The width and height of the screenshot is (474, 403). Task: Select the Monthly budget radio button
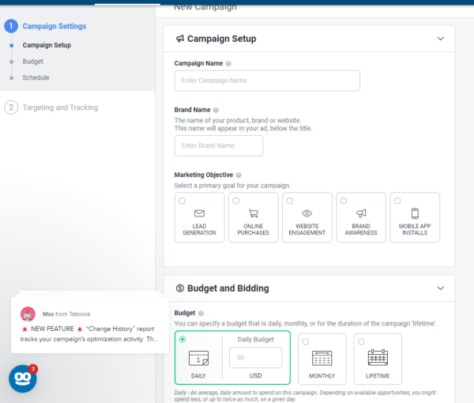click(306, 341)
